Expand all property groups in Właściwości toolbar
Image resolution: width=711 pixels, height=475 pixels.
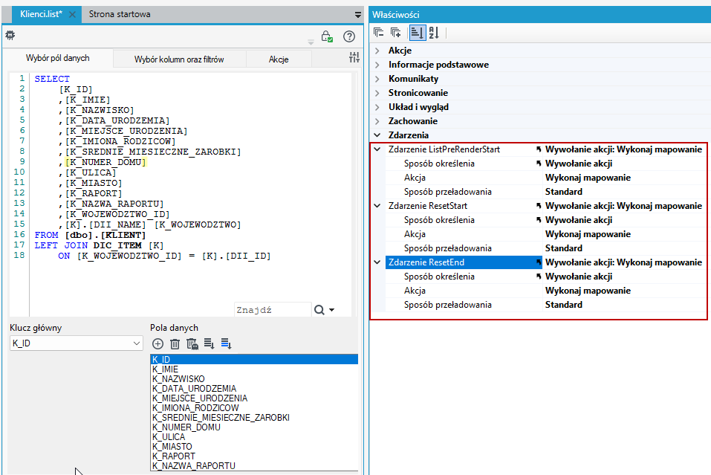pyautogui.click(x=396, y=33)
